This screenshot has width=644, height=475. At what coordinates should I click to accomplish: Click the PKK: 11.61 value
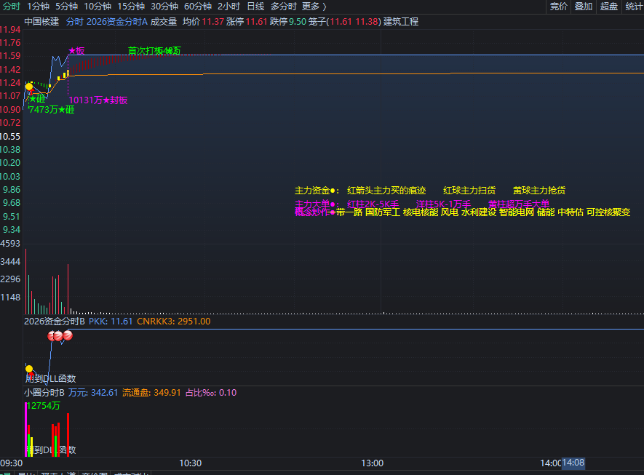[111, 322]
